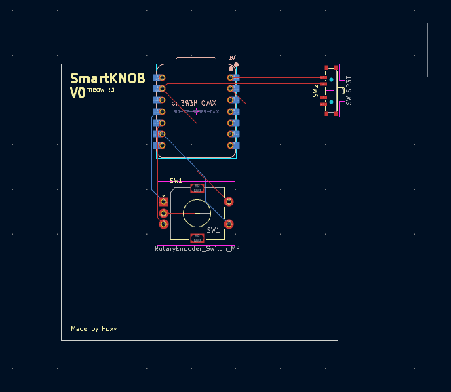
Task: Click the SW2 reference designator
Action: click(315, 91)
